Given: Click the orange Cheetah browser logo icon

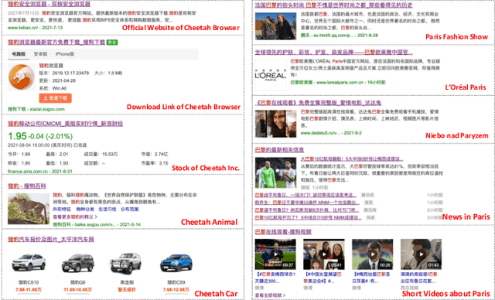Looking at the screenshot, I should (x=22, y=77).
